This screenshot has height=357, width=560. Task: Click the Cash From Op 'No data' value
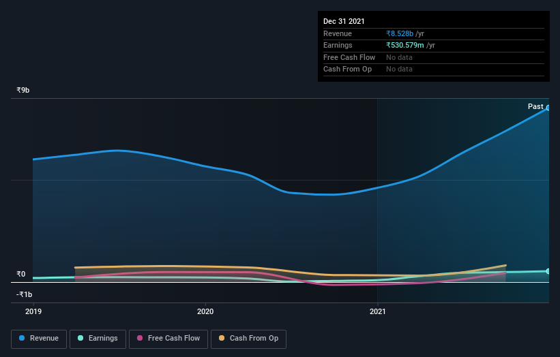pyautogui.click(x=399, y=69)
